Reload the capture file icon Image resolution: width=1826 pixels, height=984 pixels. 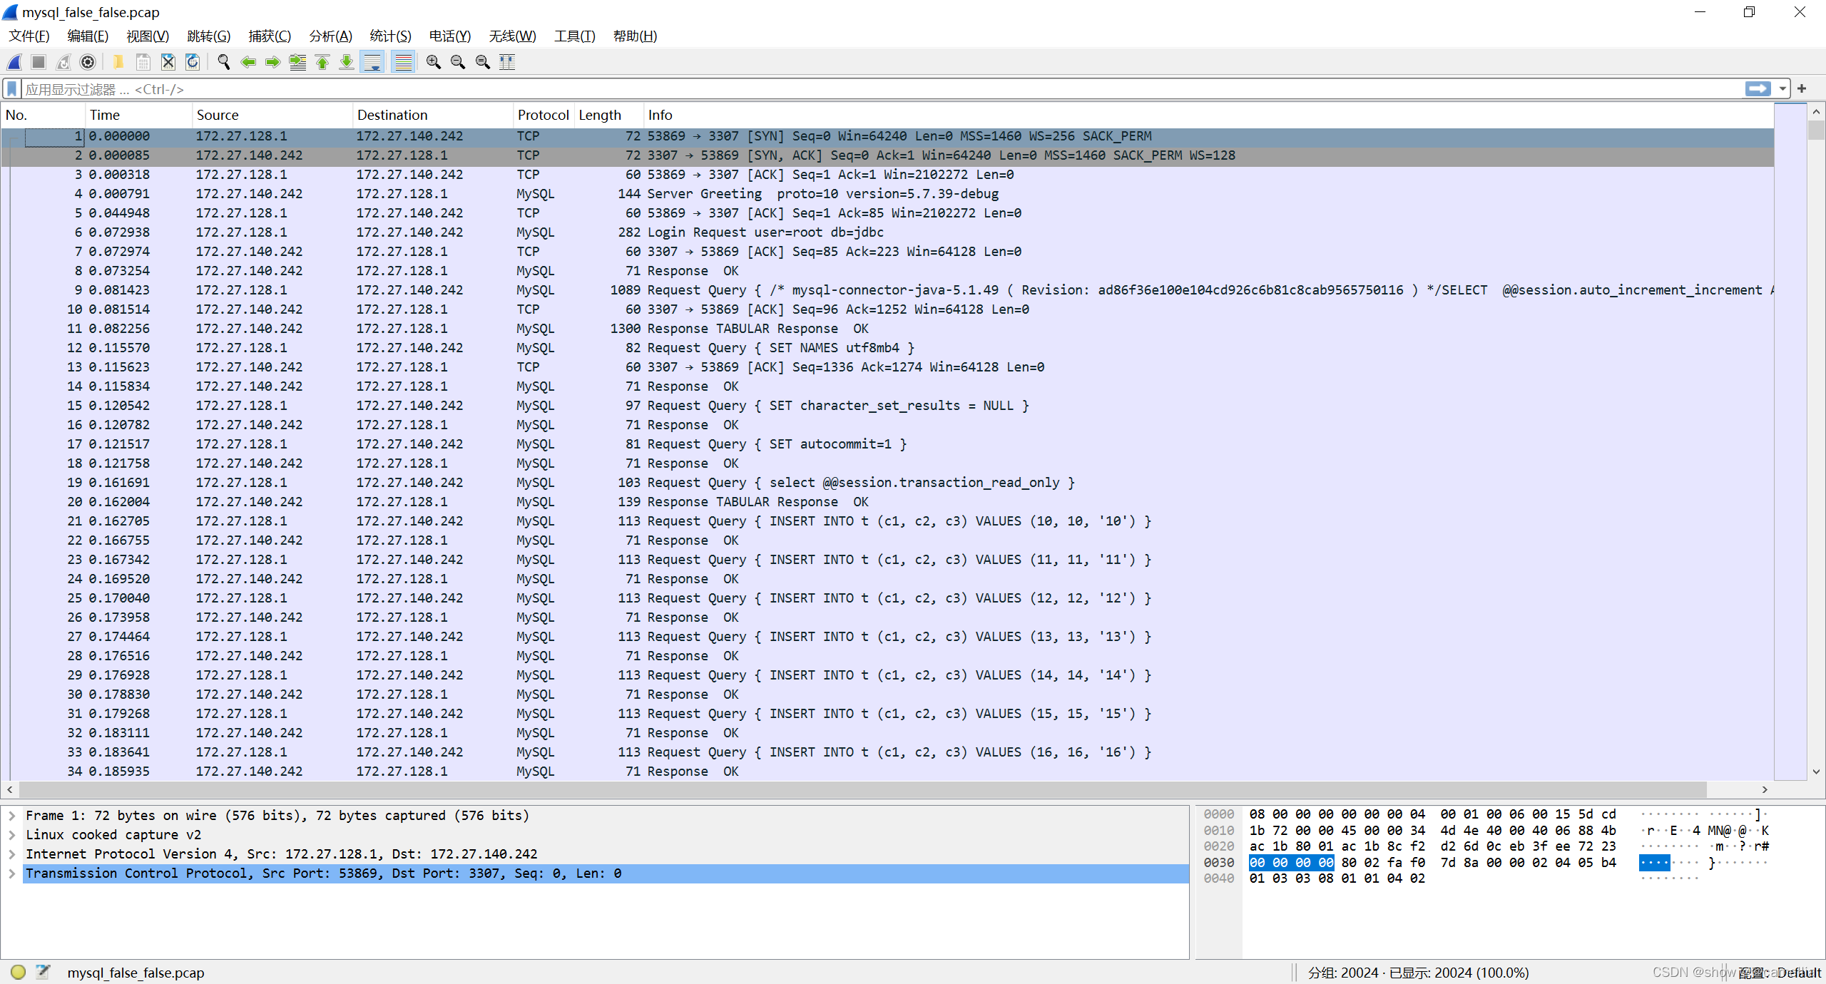193,62
